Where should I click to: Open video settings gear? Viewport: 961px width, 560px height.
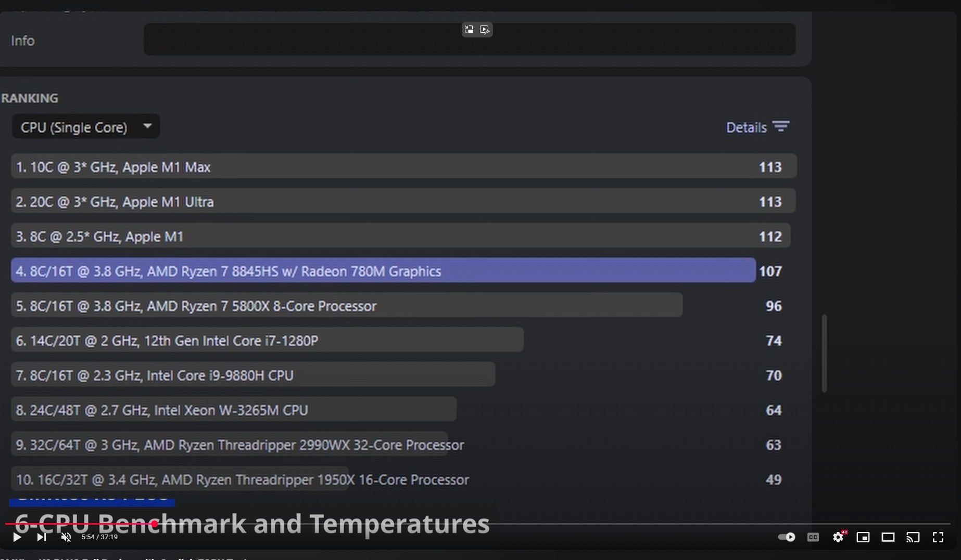tap(838, 537)
